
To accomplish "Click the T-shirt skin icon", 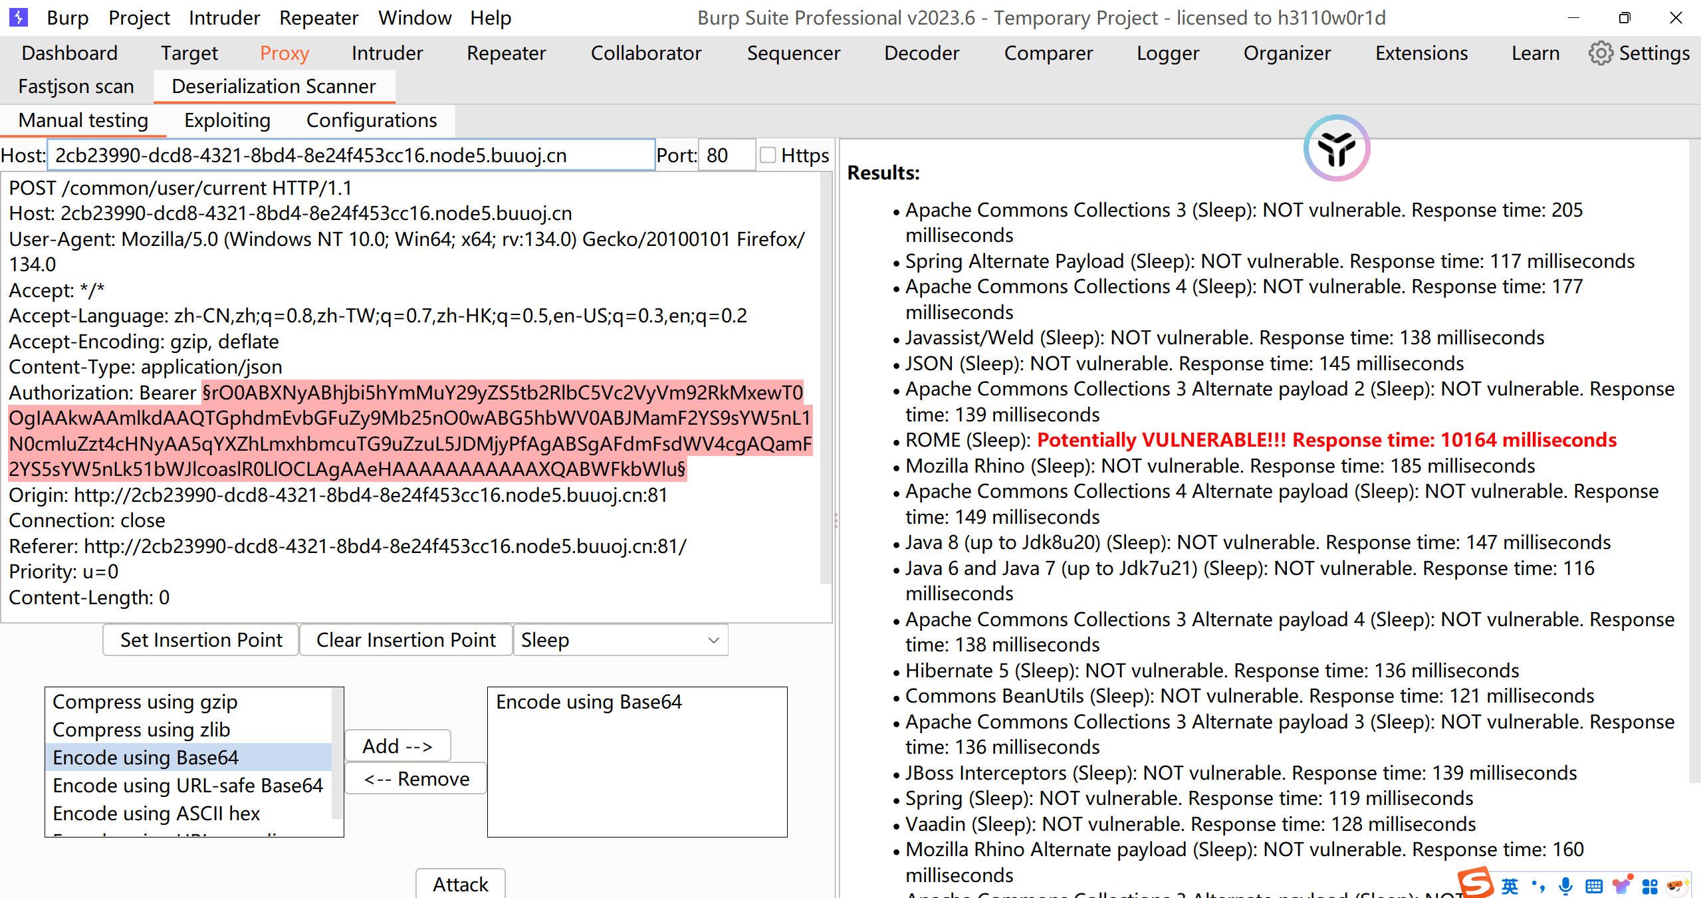I will 1621,885.
